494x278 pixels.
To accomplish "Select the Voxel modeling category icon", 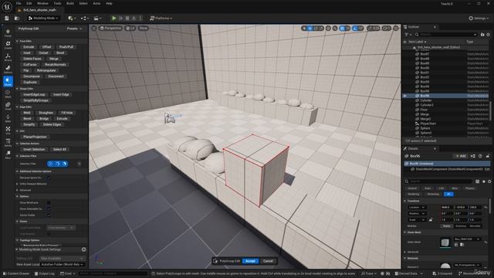I will [8, 106].
